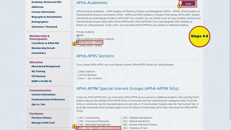Open the Committees sidebar link
Image resolution: width=231 pixels, height=130 pixels.
pos(38,53)
